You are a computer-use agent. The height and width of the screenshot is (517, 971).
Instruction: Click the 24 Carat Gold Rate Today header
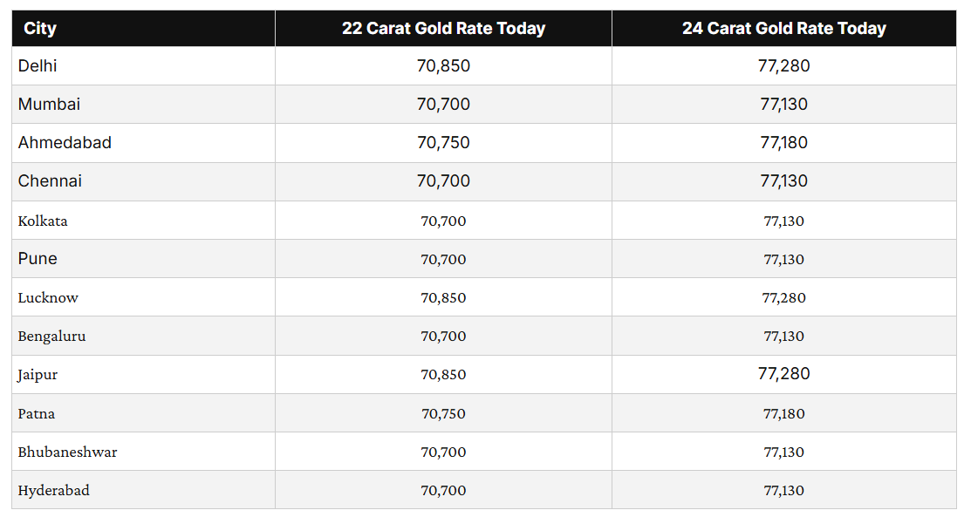(x=783, y=29)
